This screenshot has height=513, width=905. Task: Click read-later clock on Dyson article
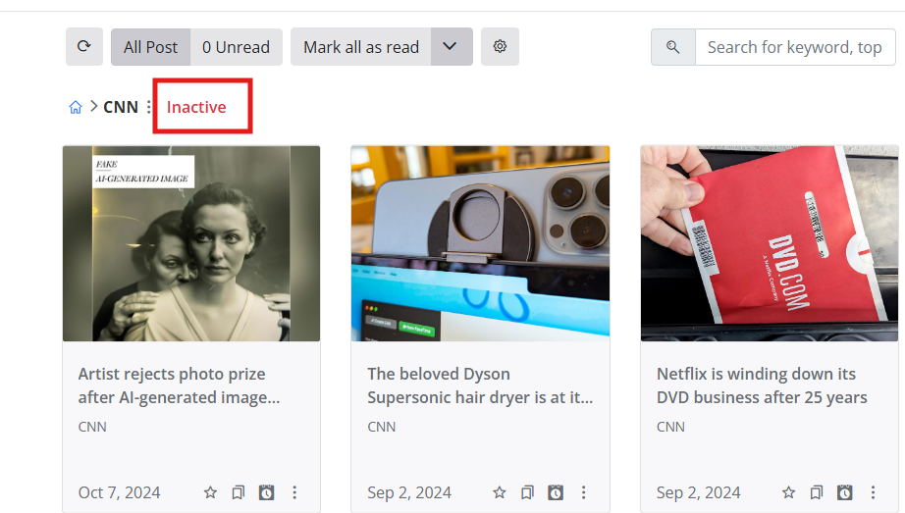coord(556,492)
